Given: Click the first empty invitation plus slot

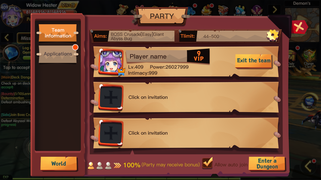Looking at the screenshot, I should (111, 97).
